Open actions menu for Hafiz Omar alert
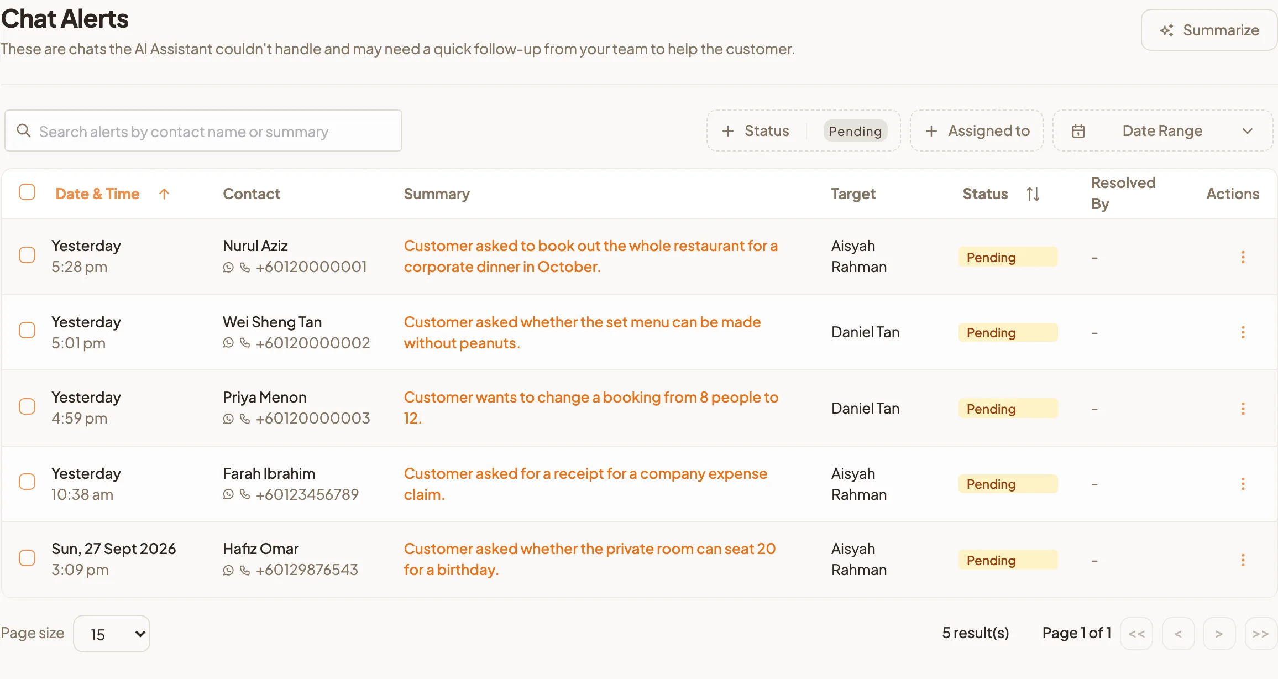Screen dimensions: 1278x679 tap(1243, 560)
